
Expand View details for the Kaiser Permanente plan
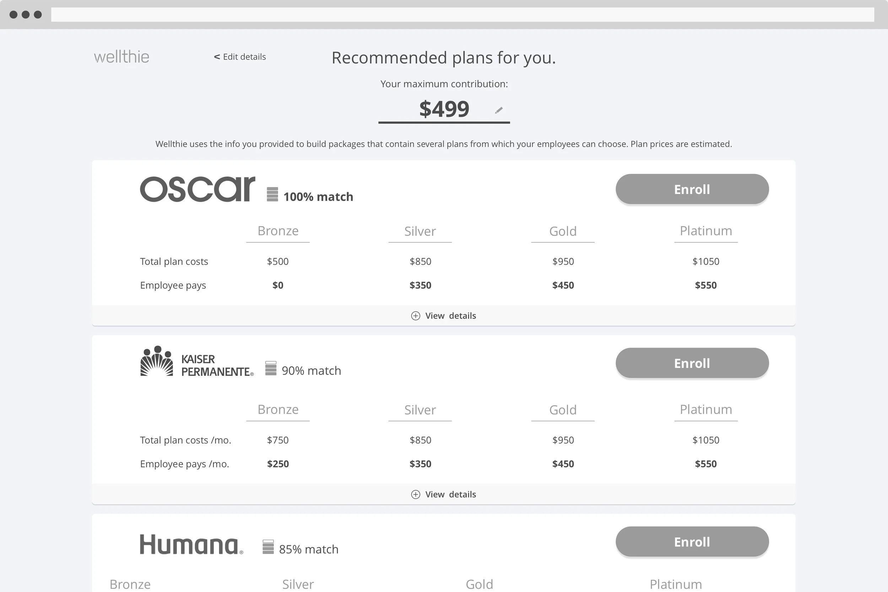click(444, 494)
